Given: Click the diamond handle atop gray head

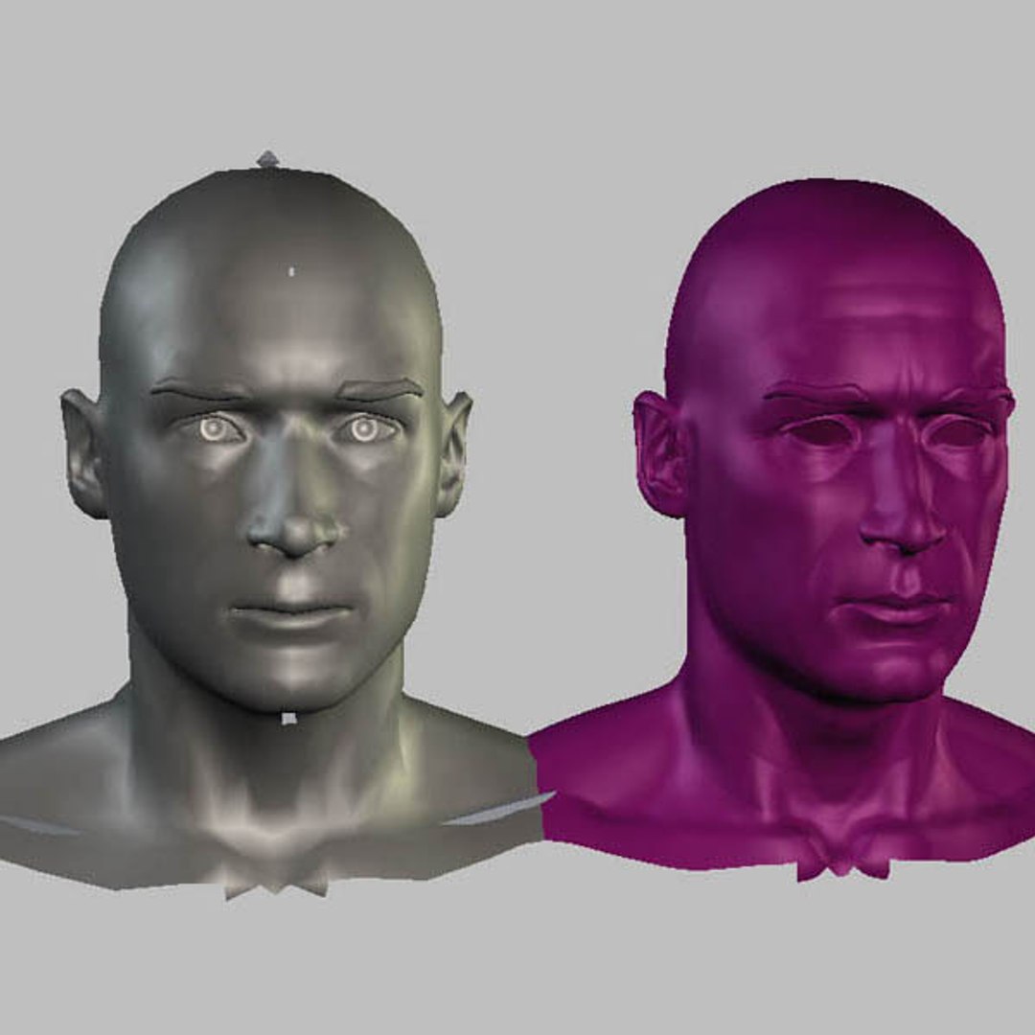Looking at the screenshot, I should click(268, 159).
